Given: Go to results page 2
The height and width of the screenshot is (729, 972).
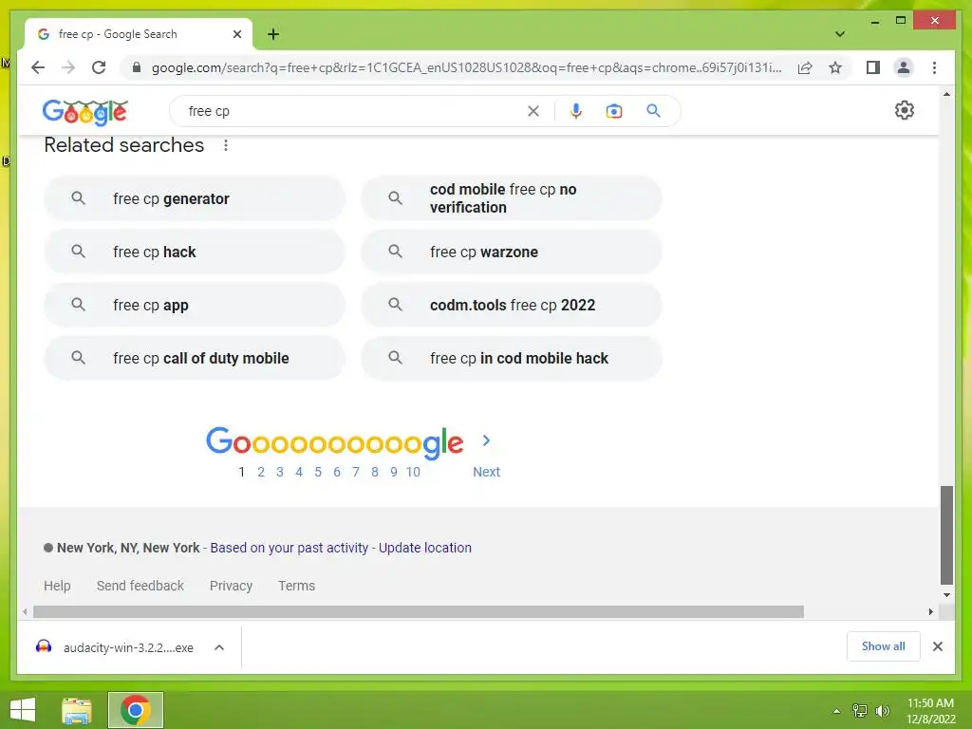Looking at the screenshot, I should 261,472.
